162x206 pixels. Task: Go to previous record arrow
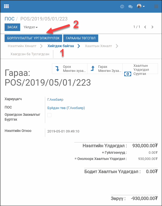pos(145,27)
